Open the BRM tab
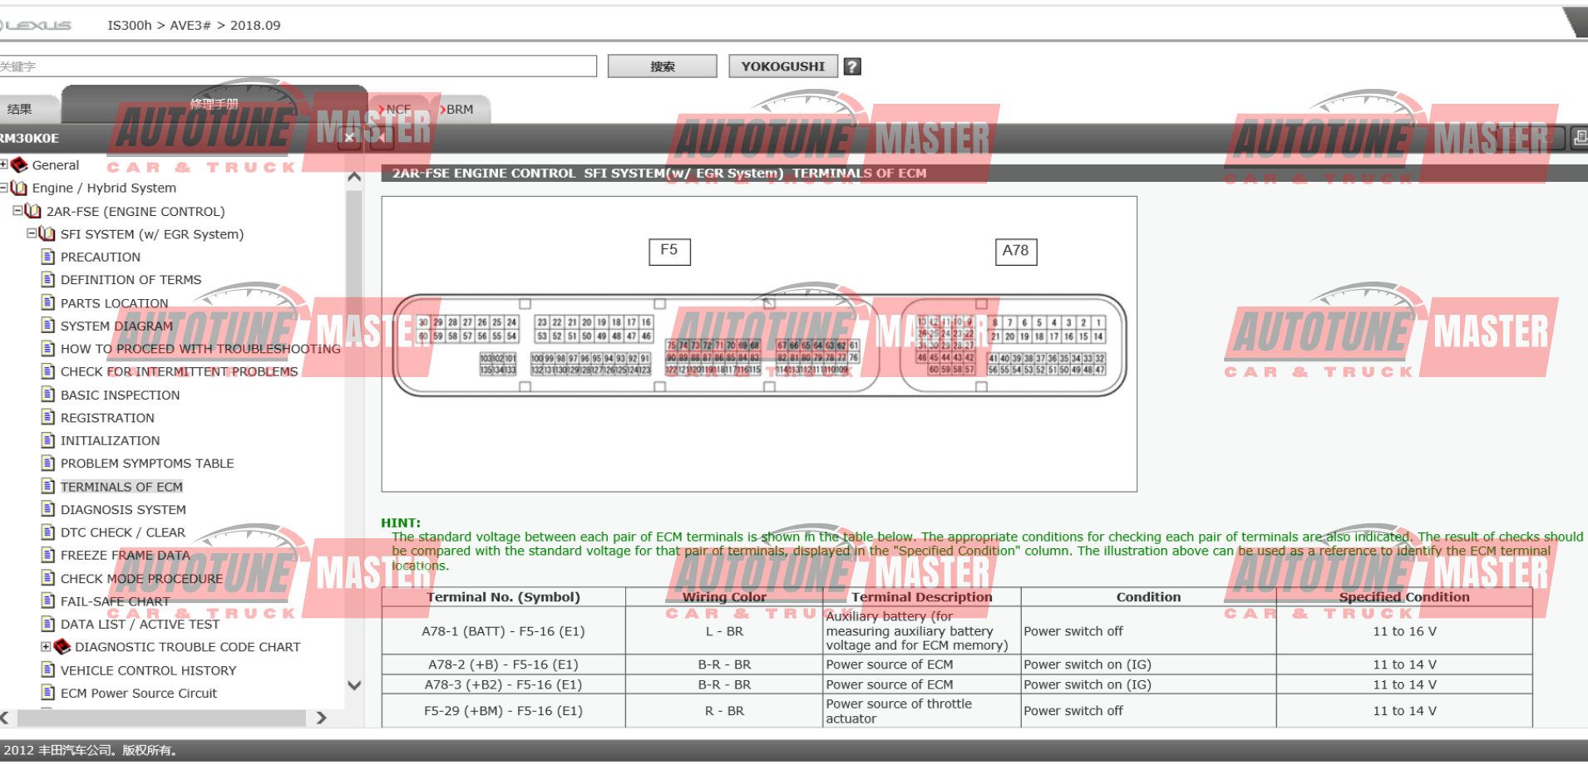 click(460, 109)
